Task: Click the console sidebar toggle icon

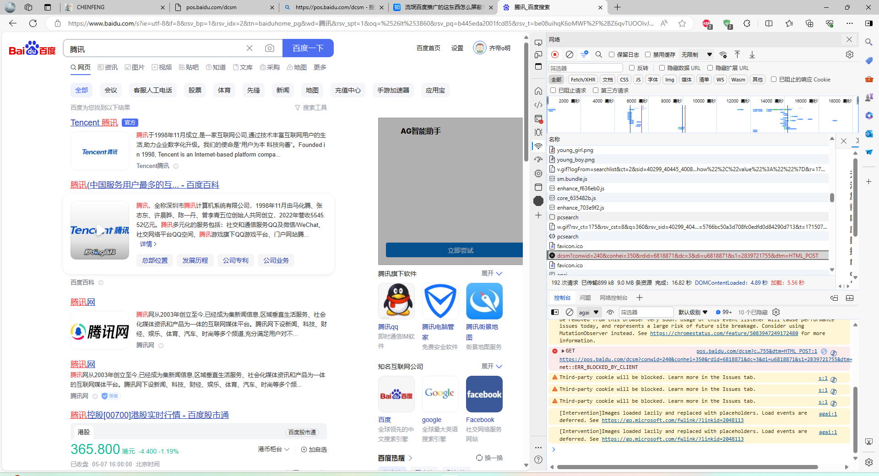Action: click(x=555, y=312)
